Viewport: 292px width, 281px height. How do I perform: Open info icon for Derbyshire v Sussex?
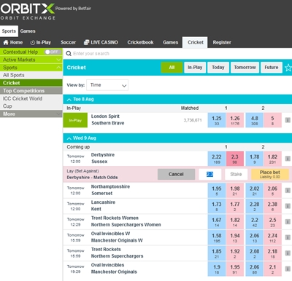tap(288, 159)
